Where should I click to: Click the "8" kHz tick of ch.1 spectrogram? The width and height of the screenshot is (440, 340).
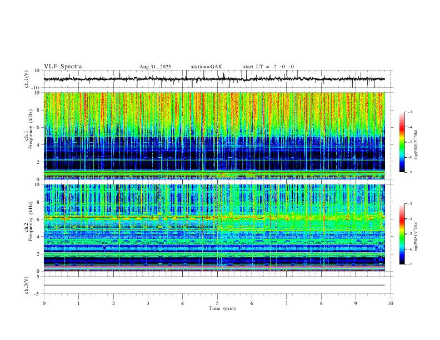coord(38,110)
